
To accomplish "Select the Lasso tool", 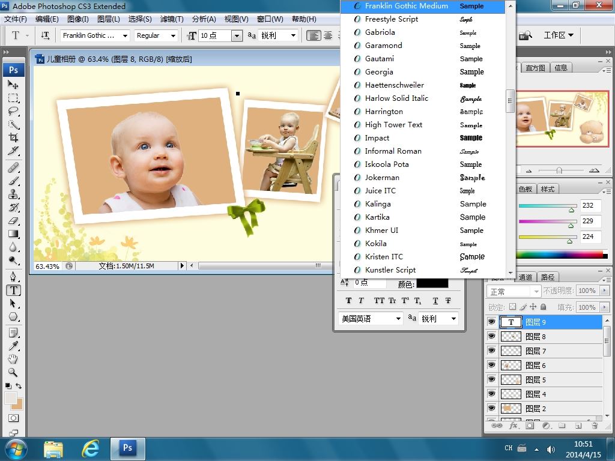I will (x=13, y=111).
